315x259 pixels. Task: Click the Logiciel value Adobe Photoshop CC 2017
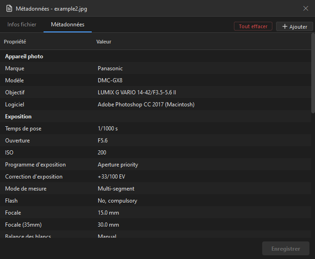[146, 105]
